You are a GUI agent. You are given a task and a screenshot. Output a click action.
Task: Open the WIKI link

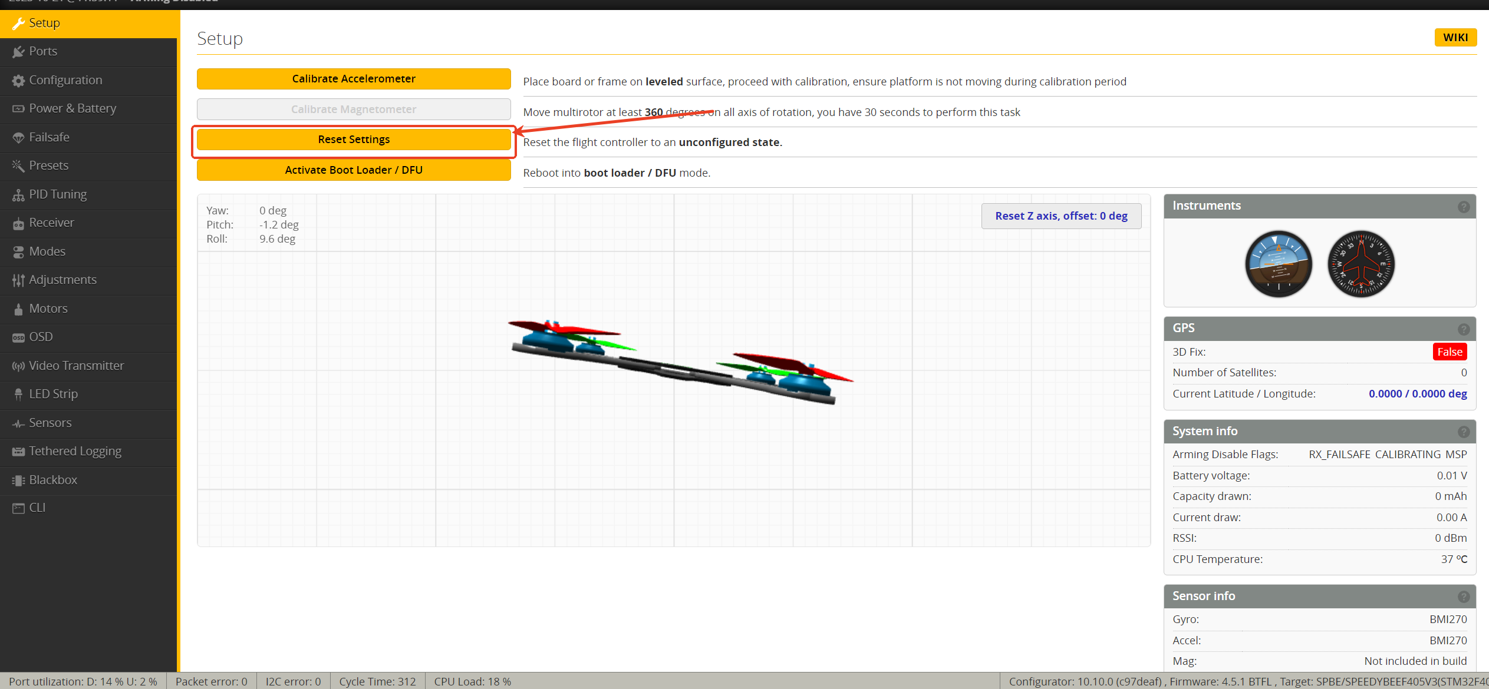[x=1455, y=38]
